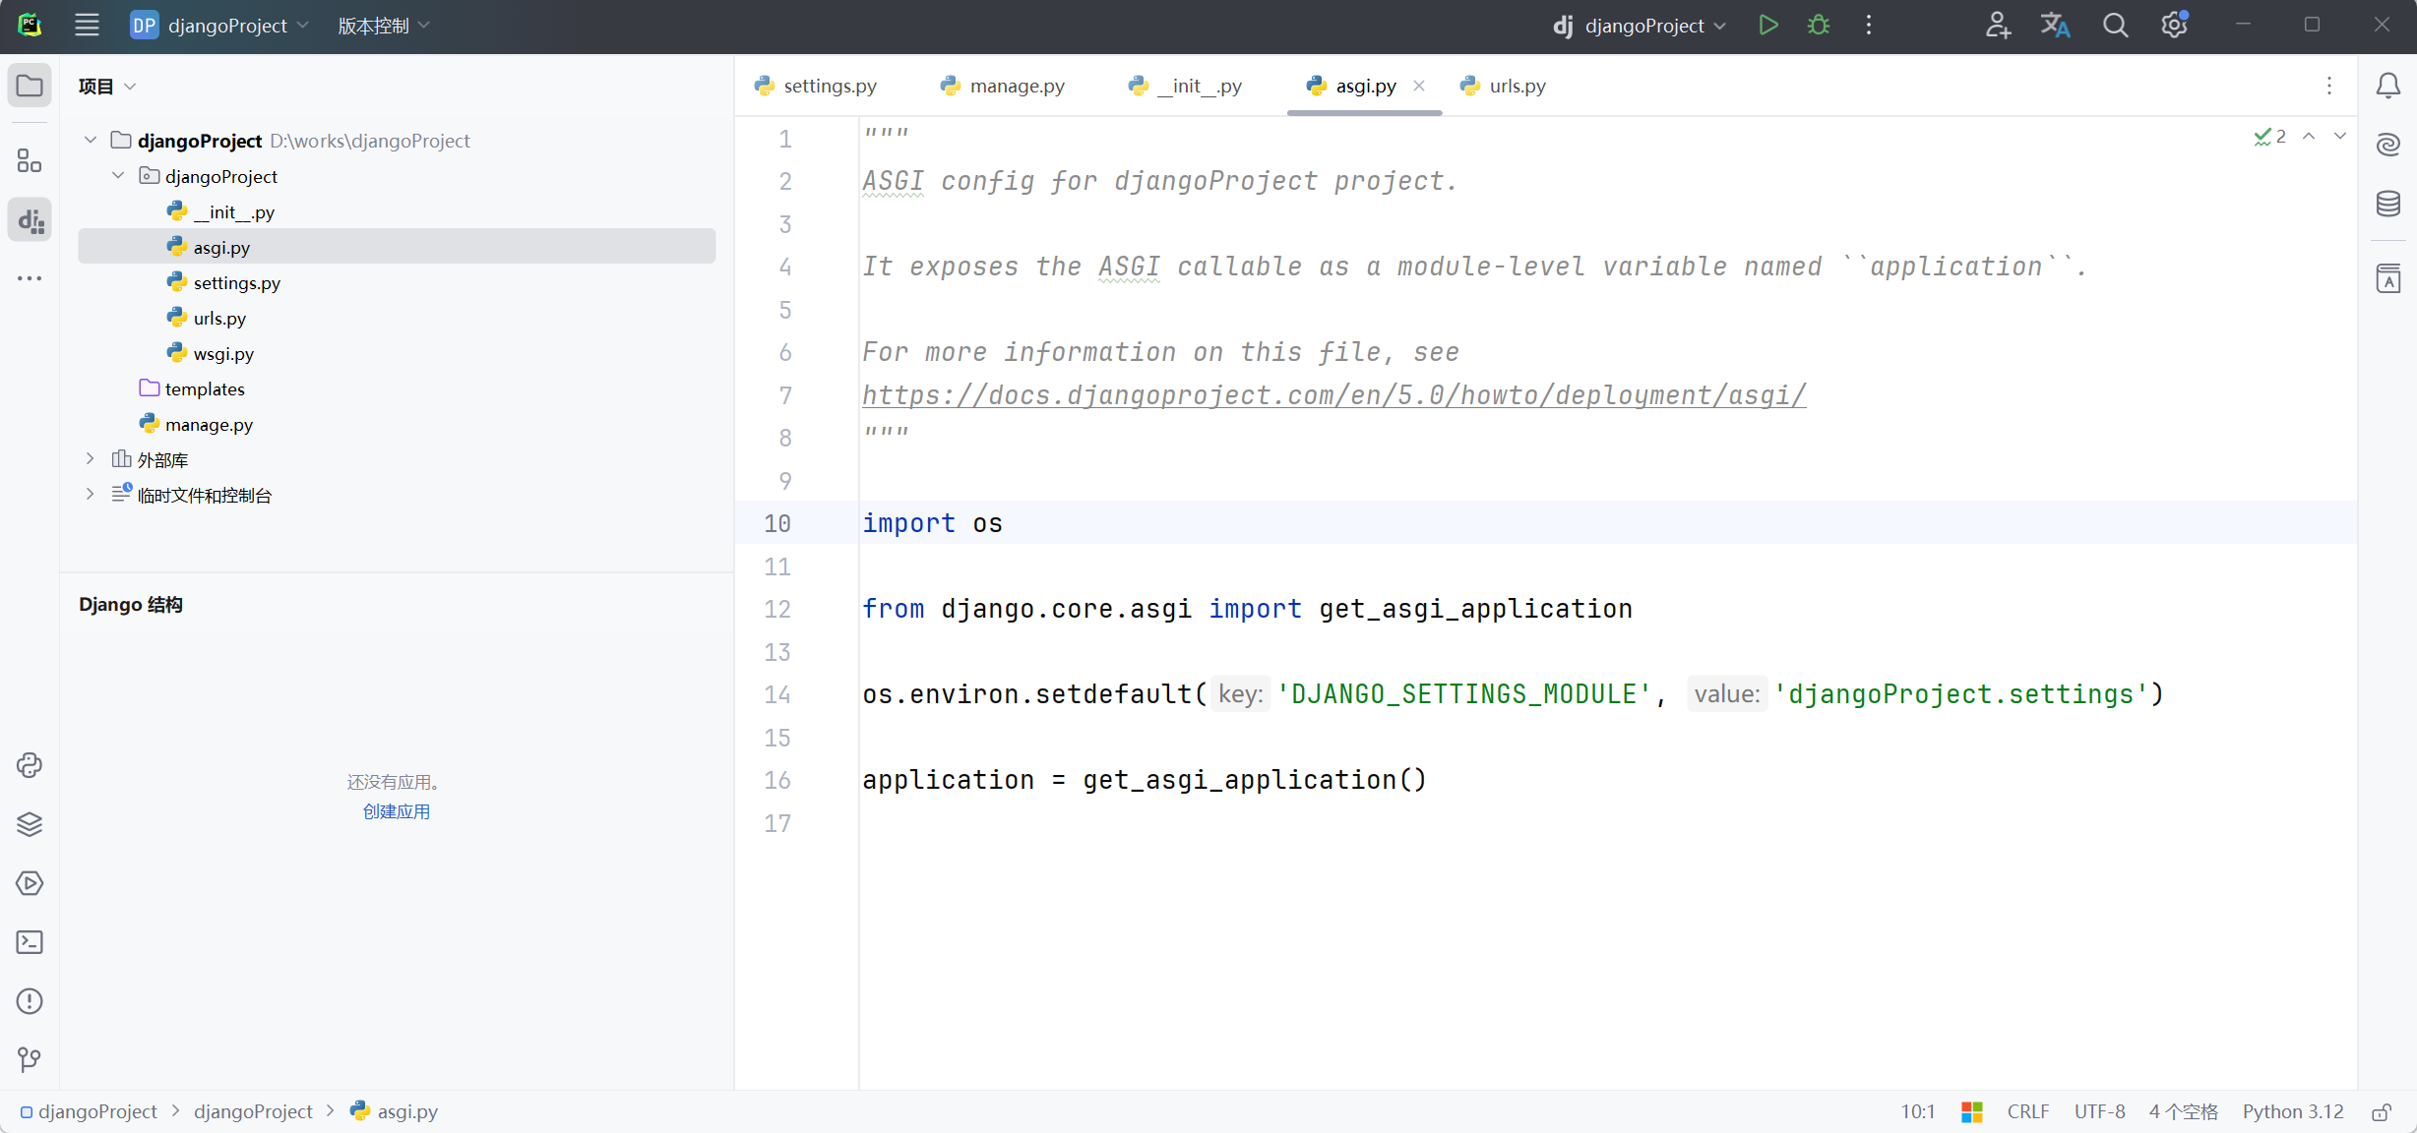Open the docs.djangoproject.com ASGI link
The height and width of the screenshot is (1133, 2417).
pyautogui.click(x=1334, y=395)
